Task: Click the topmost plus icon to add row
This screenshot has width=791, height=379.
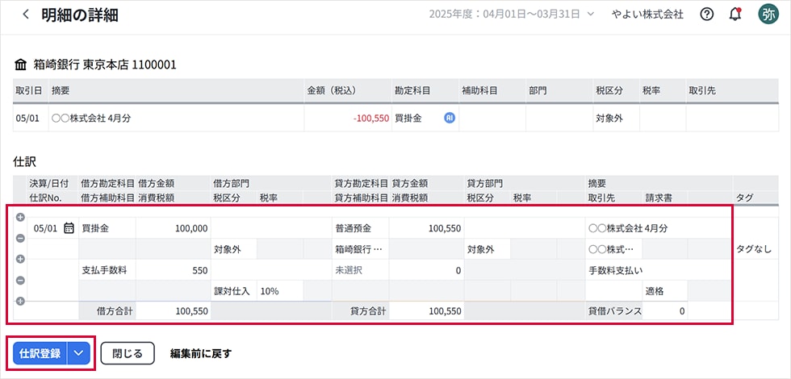Action: pos(20,217)
